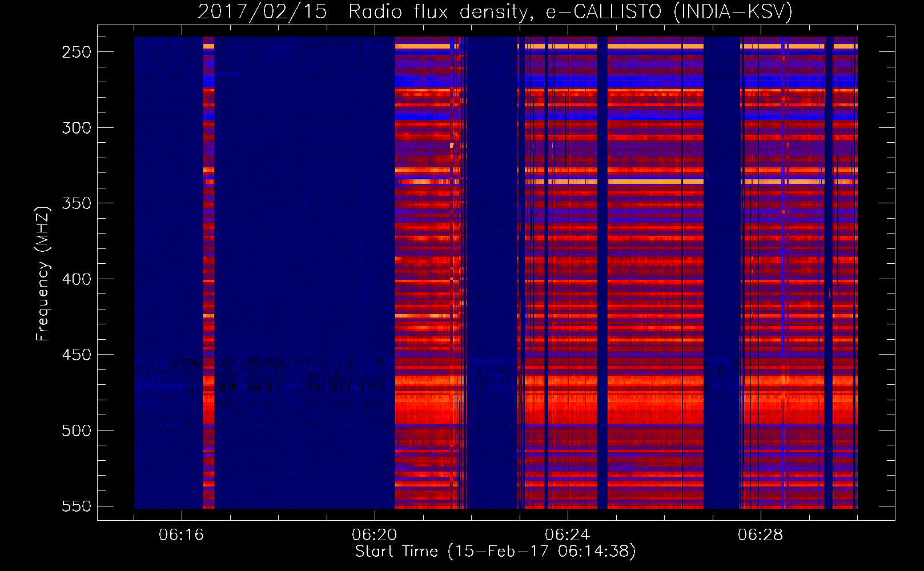The height and width of the screenshot is (571, 924).
Task: Click the 06:24 time tick label
Action: click(x=567, y=535)
